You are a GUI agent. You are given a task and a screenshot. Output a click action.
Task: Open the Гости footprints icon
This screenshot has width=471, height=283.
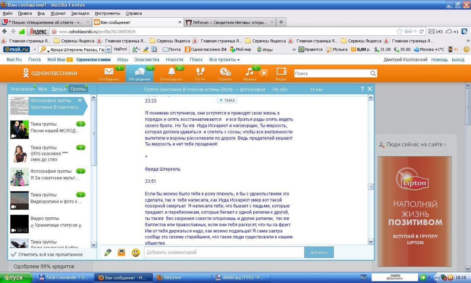coord(200,72)
